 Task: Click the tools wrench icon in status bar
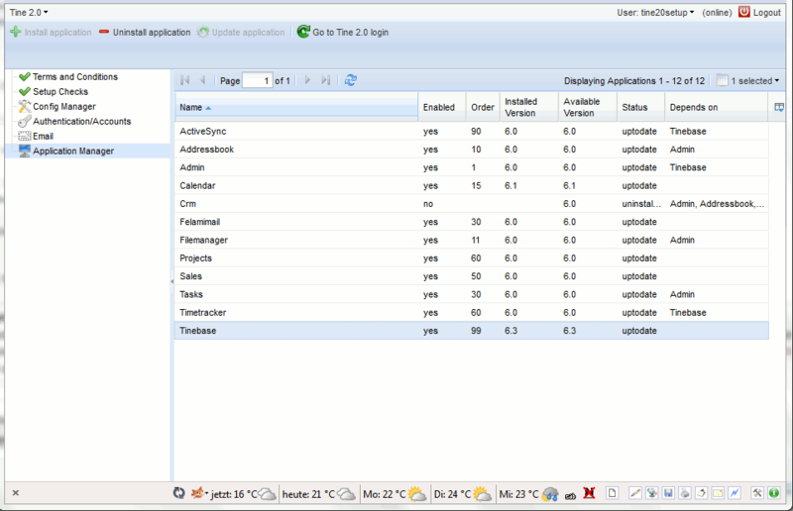[756, 493]
